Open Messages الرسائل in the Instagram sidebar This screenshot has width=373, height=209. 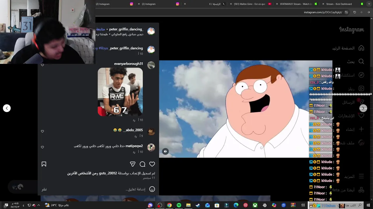pyautogui.click(x=353, y=102)
